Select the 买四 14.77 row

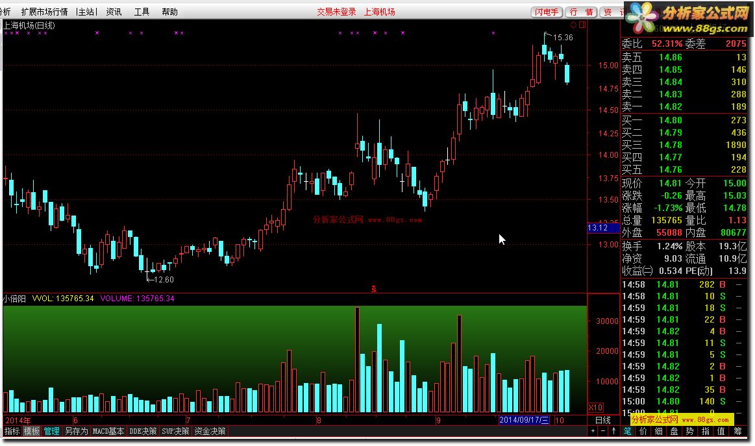point(684,157)
